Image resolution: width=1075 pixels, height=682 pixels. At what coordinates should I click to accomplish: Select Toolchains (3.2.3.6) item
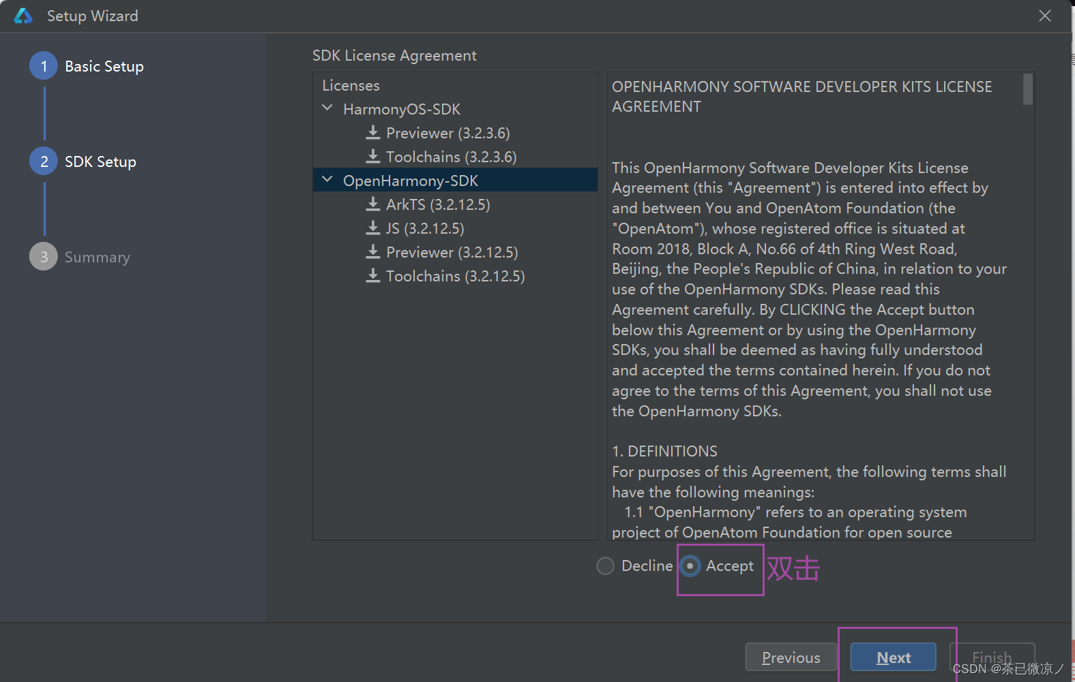452,157
